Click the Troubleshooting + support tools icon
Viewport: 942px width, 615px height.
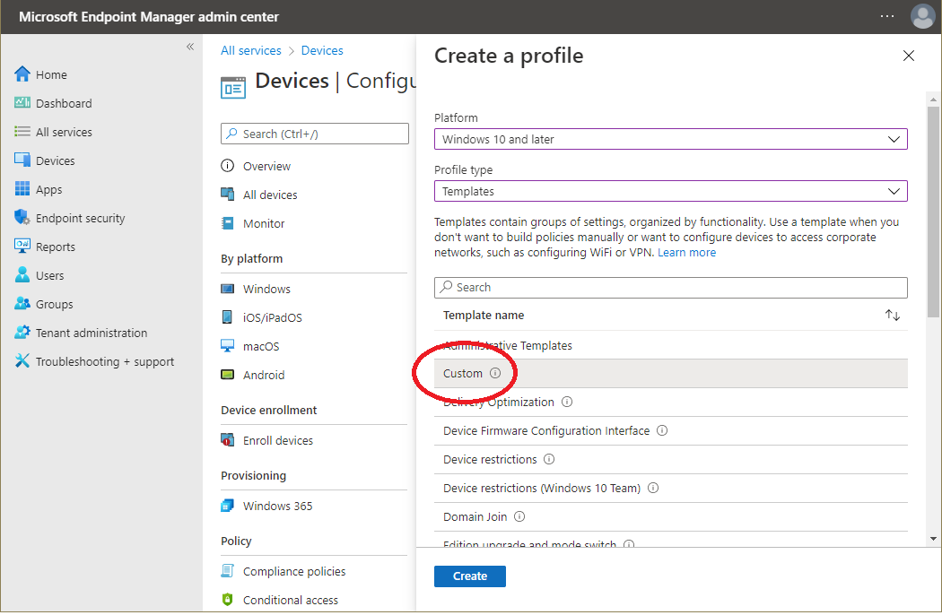click(22, 361)
